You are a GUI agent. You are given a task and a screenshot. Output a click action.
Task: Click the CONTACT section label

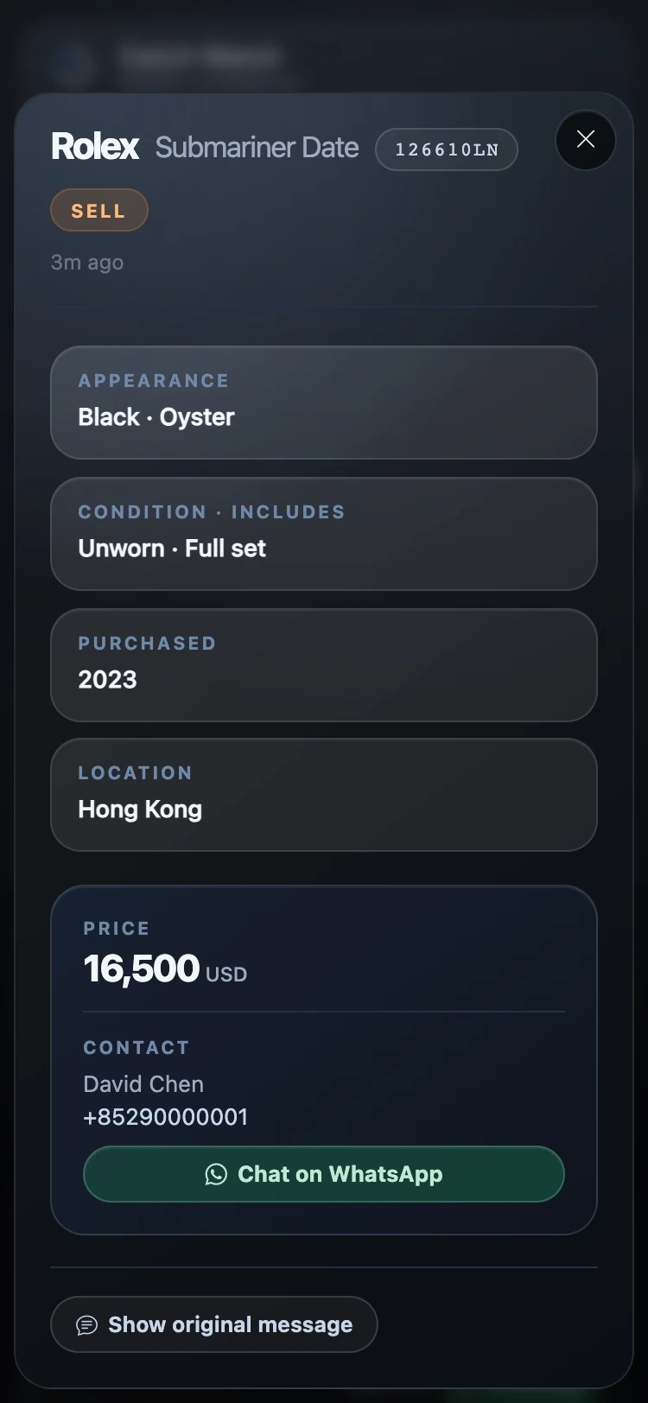pos(137,1048)
